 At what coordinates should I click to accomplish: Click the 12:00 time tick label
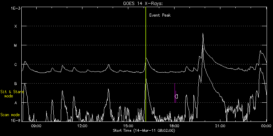[x=82, y=126]
